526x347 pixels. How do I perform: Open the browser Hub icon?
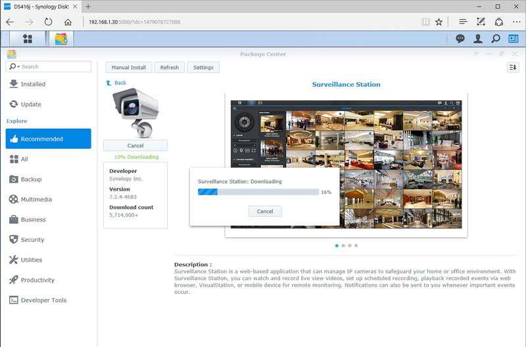point(463,22)
